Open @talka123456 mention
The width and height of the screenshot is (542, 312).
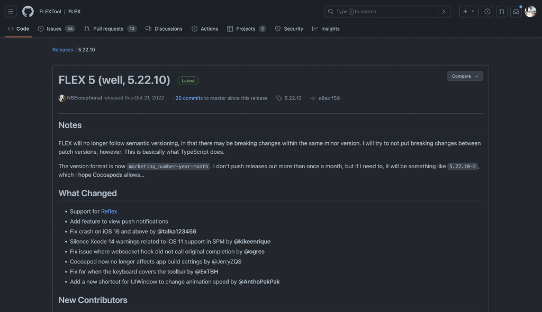tap(177, 231)
